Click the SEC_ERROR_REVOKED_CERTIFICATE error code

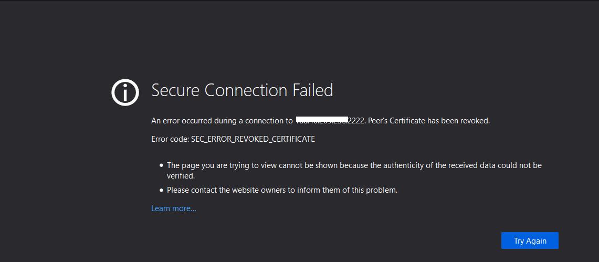tap(253, 139)
